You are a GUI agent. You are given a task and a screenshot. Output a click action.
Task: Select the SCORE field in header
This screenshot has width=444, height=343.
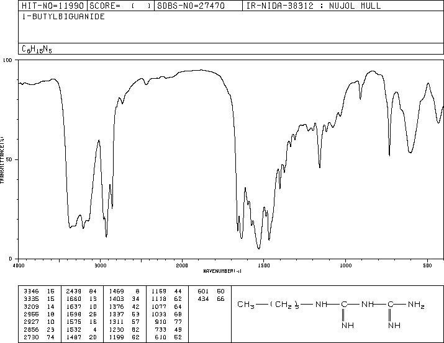click(120, 6)
